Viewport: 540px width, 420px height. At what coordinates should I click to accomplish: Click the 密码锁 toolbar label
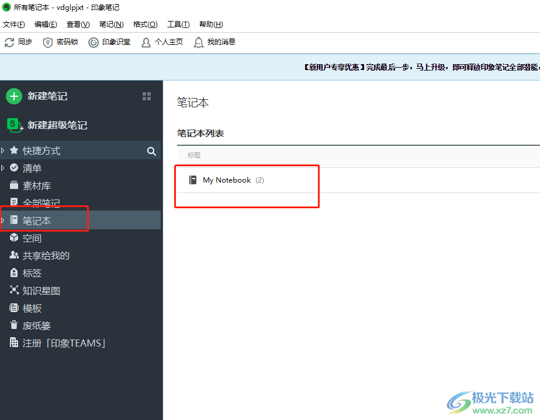coord(67,42)
